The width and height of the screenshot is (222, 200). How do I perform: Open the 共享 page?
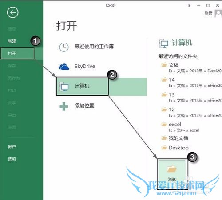pos(12,102)
